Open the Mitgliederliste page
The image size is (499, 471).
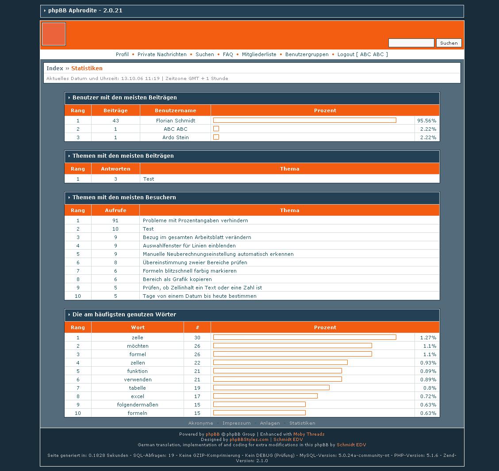(x=259, y=54)
